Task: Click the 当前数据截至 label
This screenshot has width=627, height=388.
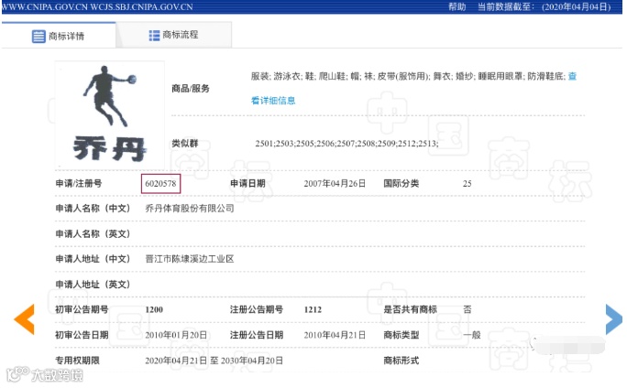Action: (x=505, y=6)
